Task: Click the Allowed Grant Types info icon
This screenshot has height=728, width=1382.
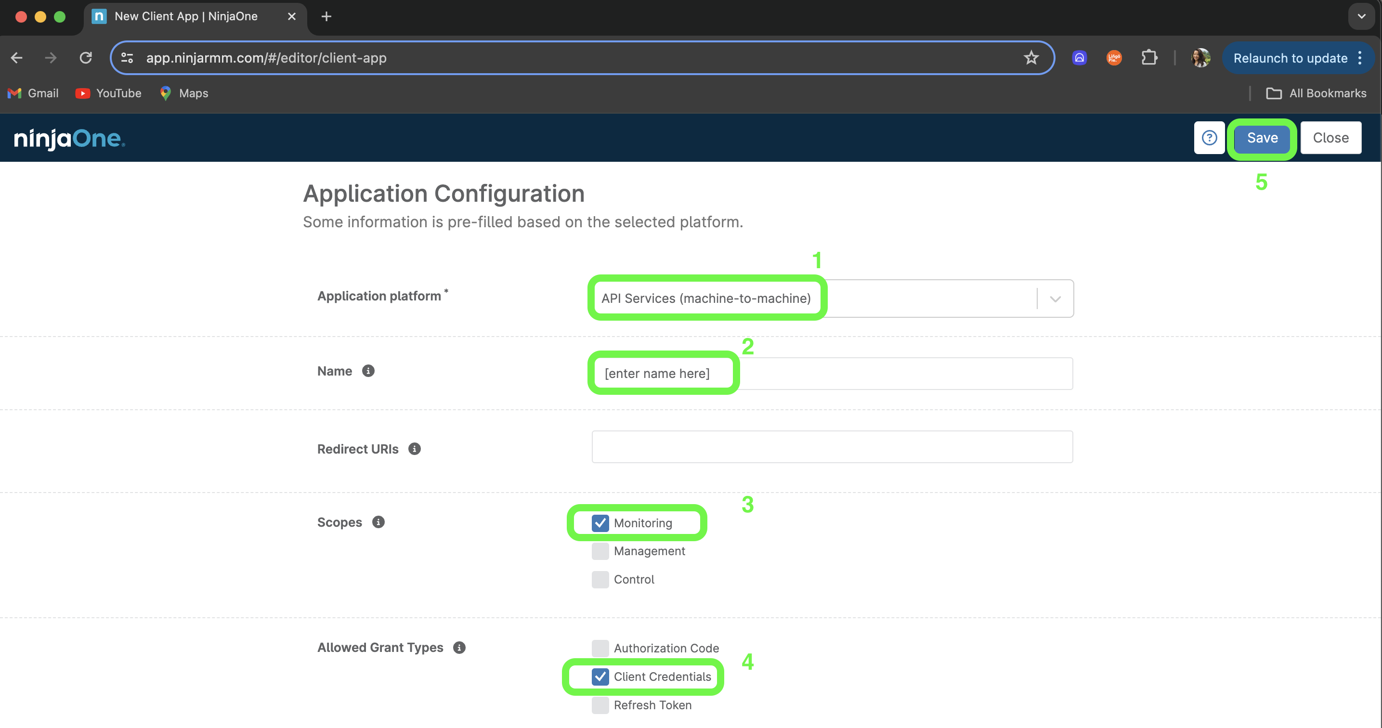Action: click(x=459, y=648)
